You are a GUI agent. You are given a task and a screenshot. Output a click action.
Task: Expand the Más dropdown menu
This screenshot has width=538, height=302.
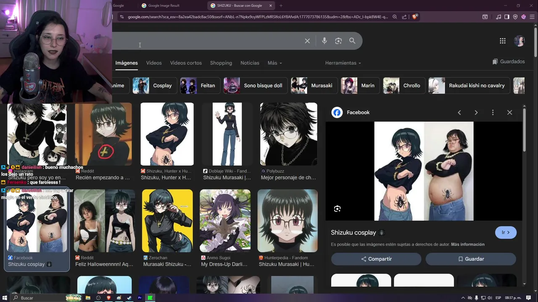click(275, 63)
